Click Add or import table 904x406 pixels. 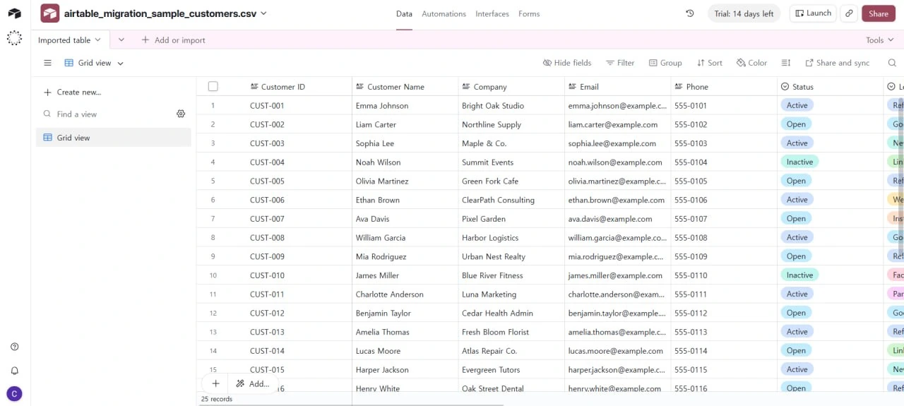pos(174,40)
